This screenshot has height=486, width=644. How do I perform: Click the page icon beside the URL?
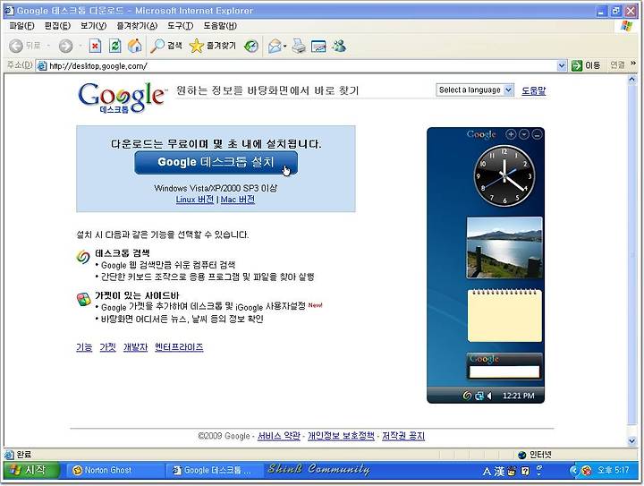(41, 65)
